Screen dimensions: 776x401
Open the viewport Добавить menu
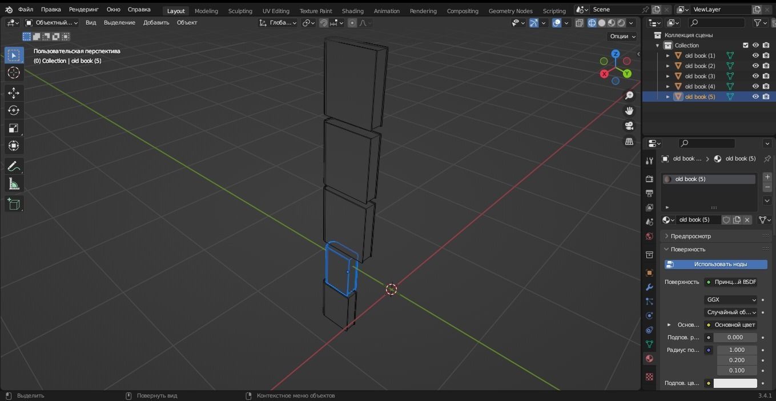point(156,23)
